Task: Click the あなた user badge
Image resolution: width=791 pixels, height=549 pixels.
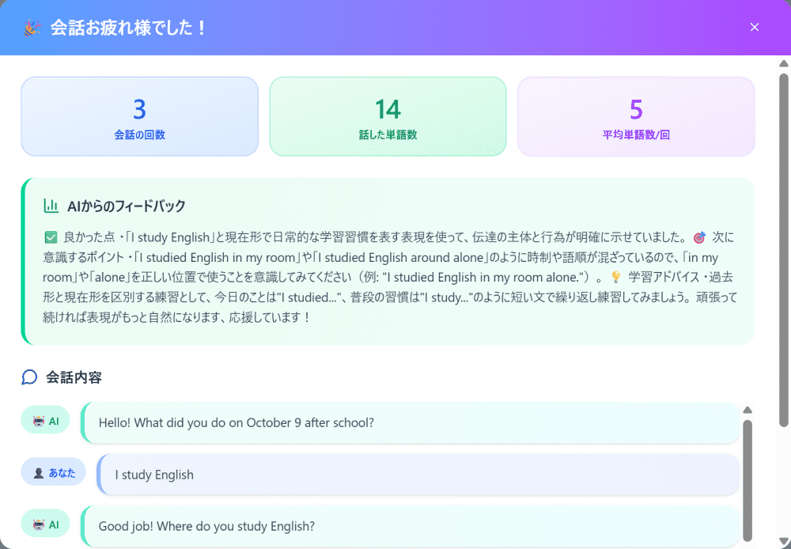Action: pos(53,472)
